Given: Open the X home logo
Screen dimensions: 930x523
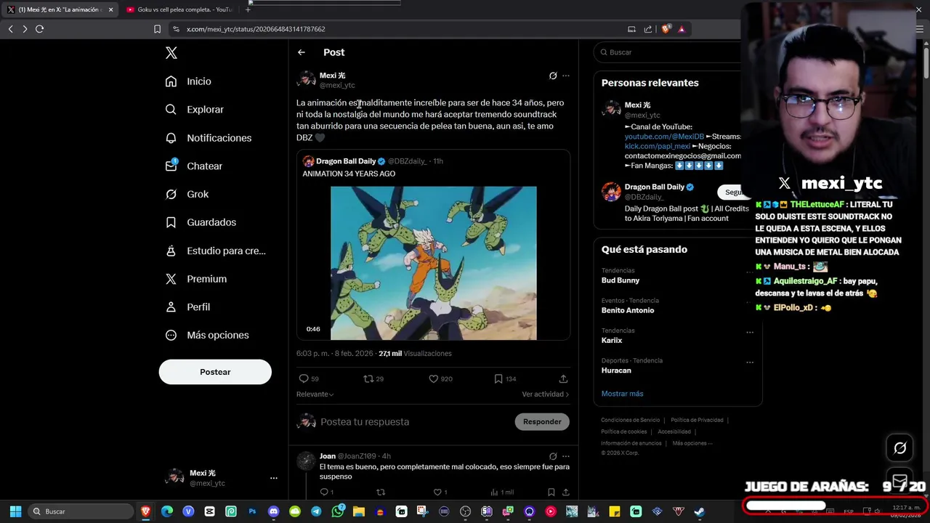Looking at the screenshot, I should (x=171, y=52).
